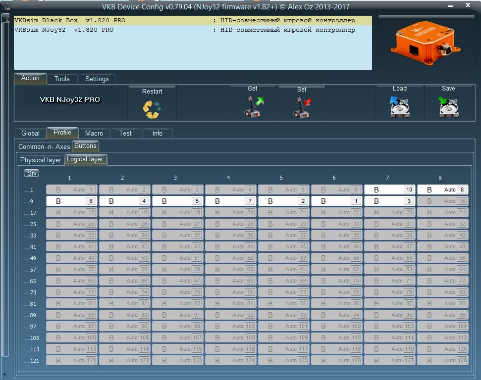Viewport: 481px width, 380px height.
Task: Click the column 4 header
Action: pyautogui.click(x=228, y=178)
